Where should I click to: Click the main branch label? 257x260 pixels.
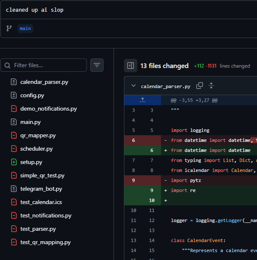[25, 28]
